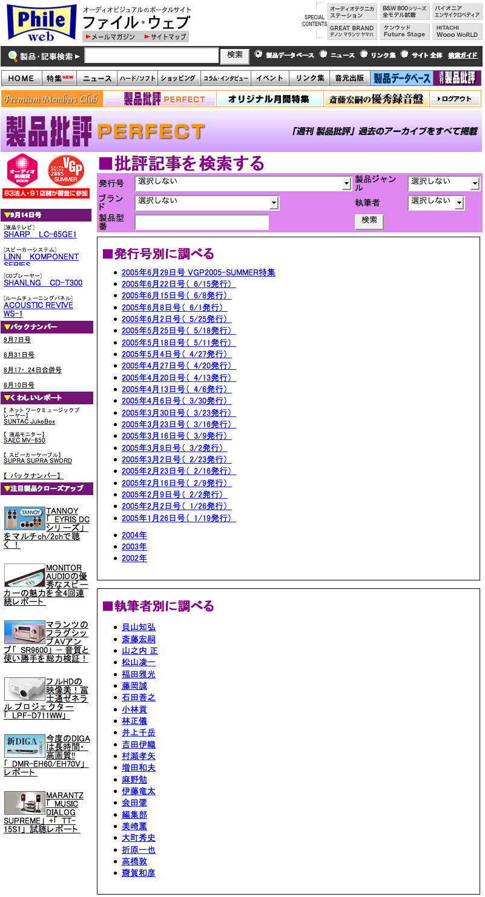The height and width of the screenshot is (897, 485).
Task: Open author 編集部 link
Action: click(x=134, y=815)
